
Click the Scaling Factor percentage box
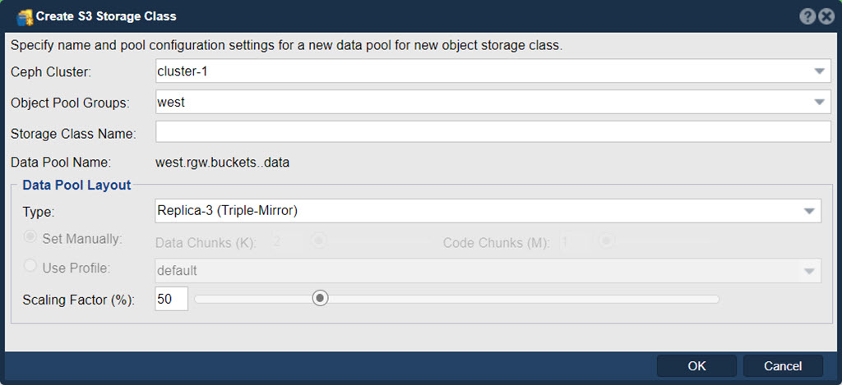click(x=171, y=299)
